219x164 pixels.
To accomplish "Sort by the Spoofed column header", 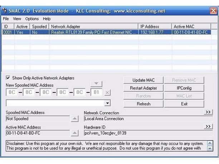I will pyautogui.click(x=39, y=26).
